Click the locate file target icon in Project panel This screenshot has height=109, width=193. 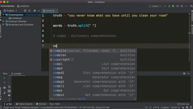click(25, 11)
